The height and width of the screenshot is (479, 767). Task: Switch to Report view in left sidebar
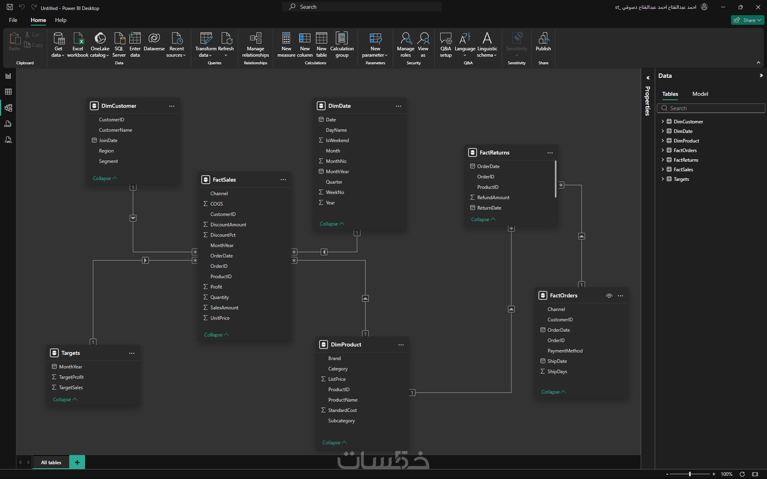pyautogui.click(x=8, y=76)
